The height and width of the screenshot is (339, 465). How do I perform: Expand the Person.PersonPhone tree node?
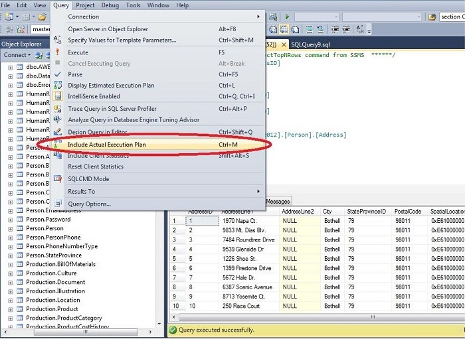(11, 237)
